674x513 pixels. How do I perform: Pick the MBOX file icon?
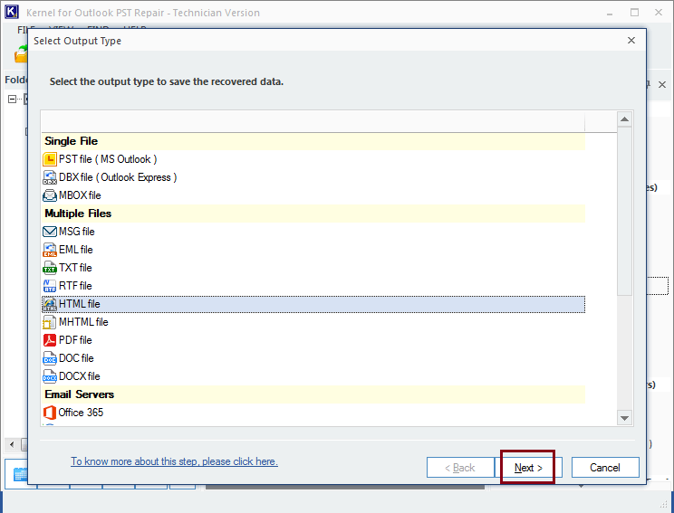tap(50, 195)
